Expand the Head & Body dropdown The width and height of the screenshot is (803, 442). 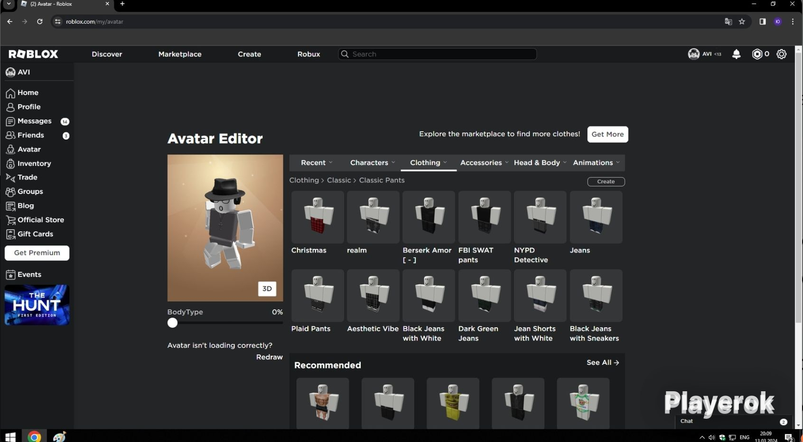click(540, 163)
